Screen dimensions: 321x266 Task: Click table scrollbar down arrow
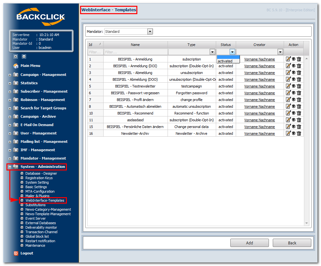tap(307, 223)
